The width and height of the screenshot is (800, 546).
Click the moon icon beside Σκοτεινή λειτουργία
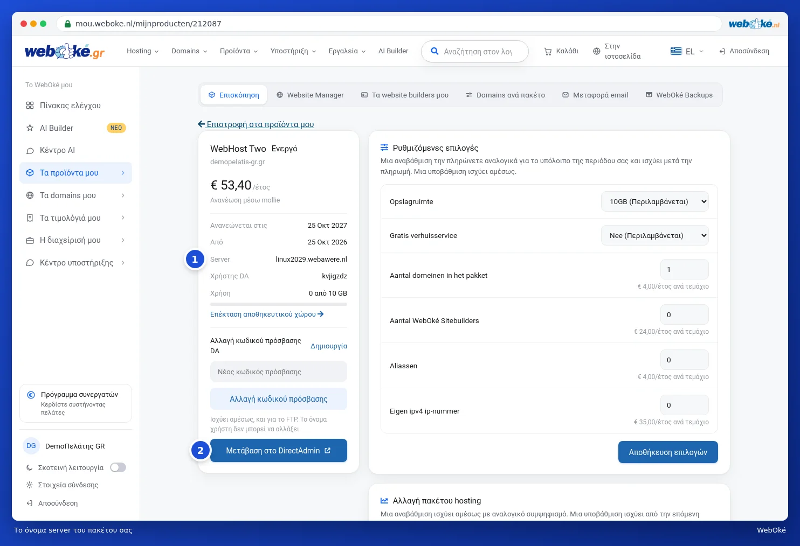(30, 468)
